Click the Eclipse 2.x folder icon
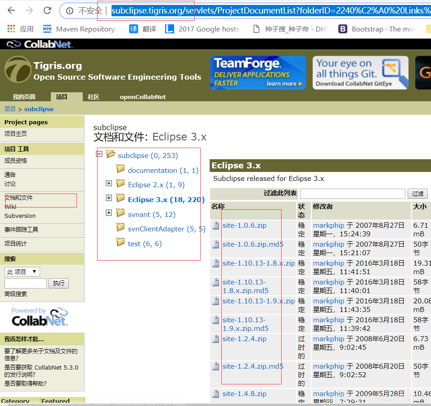 click(x=120, y=183)
